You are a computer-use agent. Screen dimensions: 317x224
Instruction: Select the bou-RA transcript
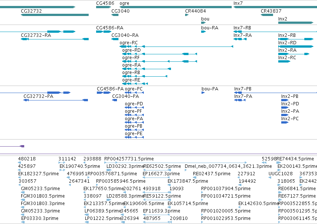(203, 32)
